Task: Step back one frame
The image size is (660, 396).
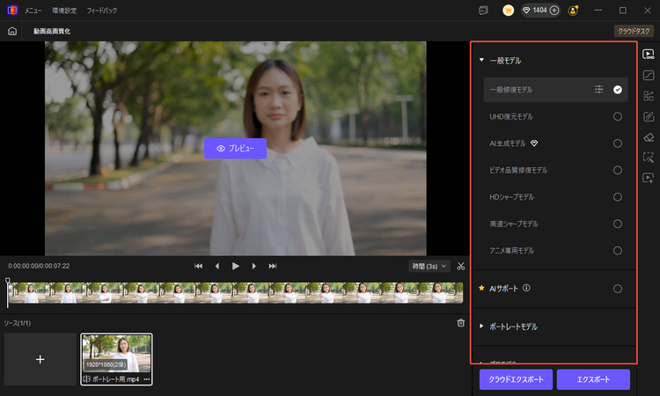Action: click(216, 266)
